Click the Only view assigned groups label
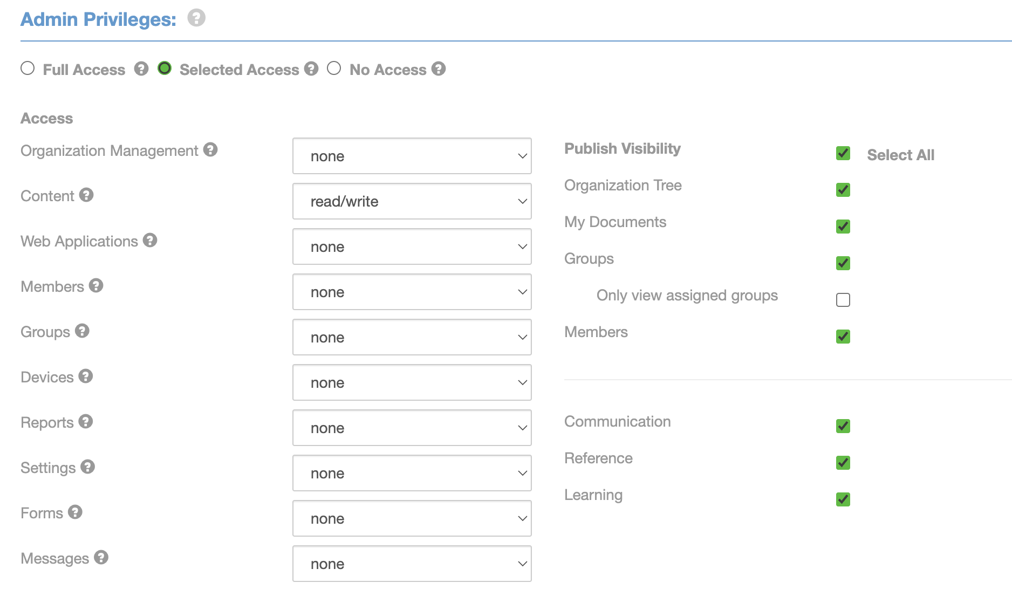This screenshot has height=603, width=1012. (x=687, y=296)
